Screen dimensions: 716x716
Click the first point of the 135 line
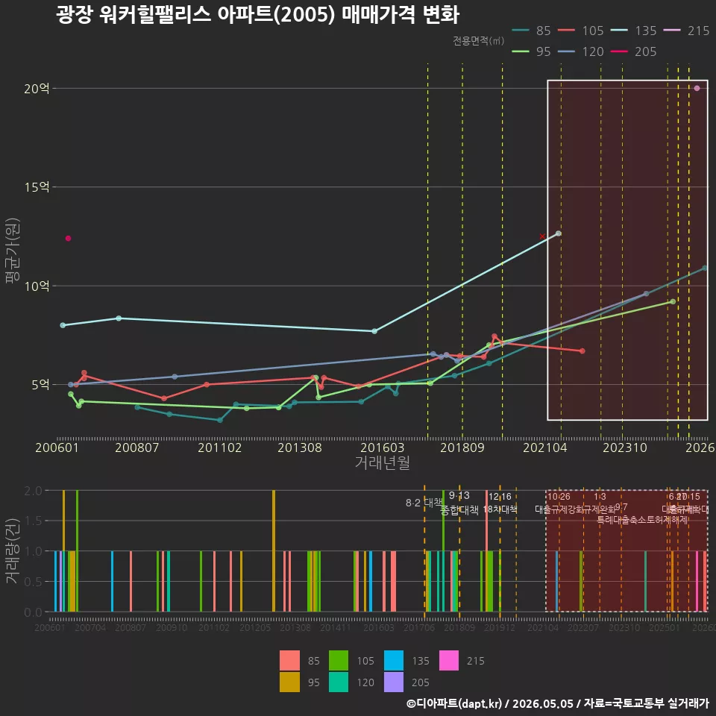(63, 325)
